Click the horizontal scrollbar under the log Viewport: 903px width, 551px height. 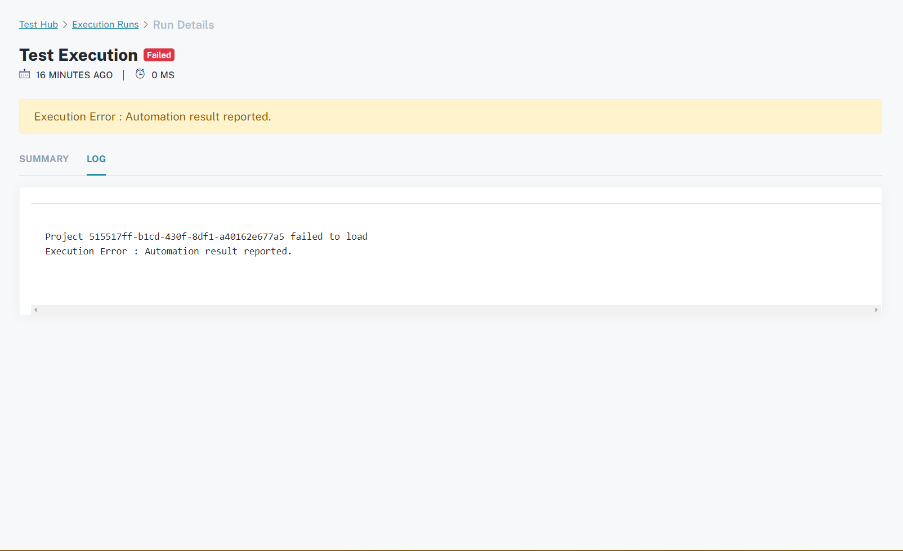(450, 309)
